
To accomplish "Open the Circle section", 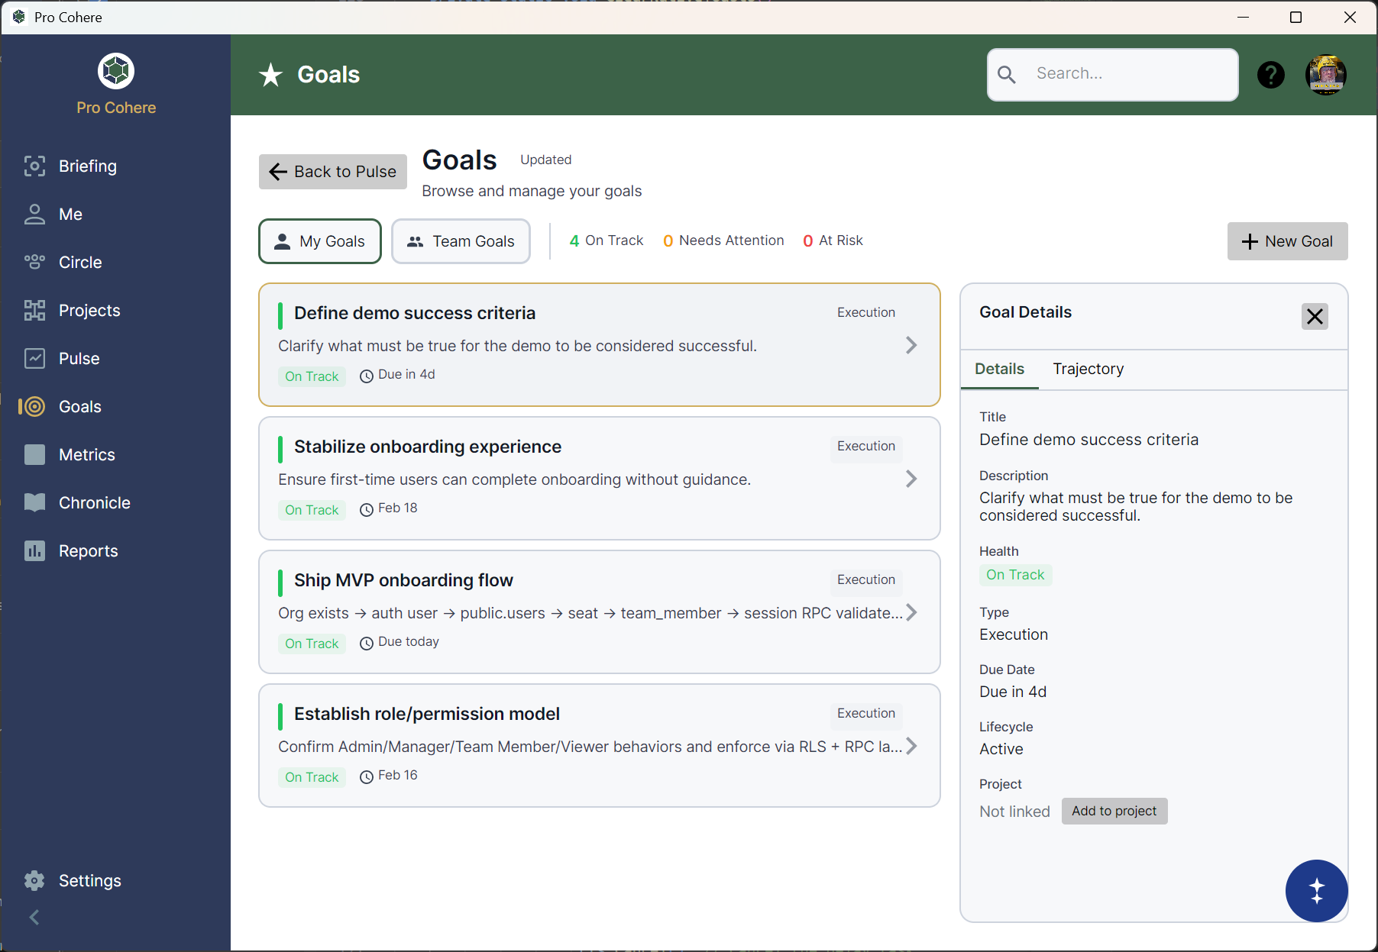I will point(34,262).
